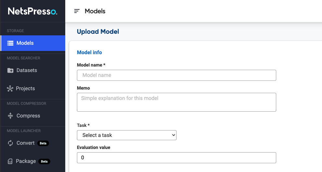Open the Package launcher item
The image size is (322, 172).
coord(26,161)
